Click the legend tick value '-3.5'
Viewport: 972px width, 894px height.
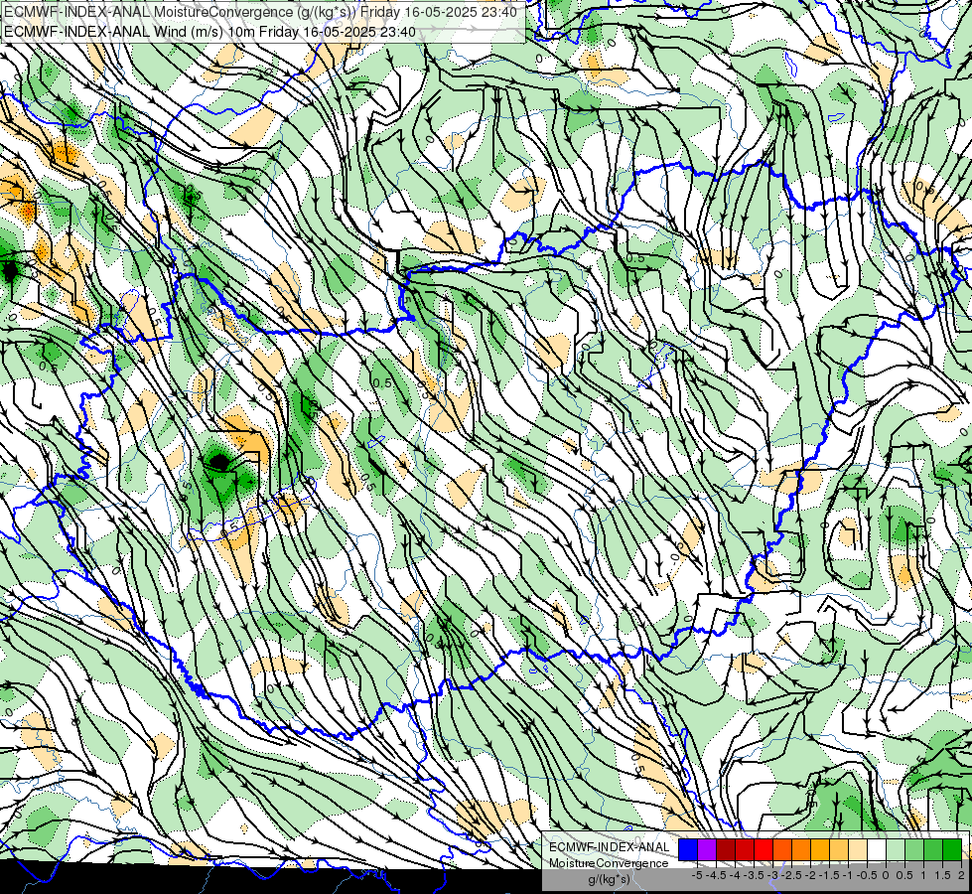(754, 875)
